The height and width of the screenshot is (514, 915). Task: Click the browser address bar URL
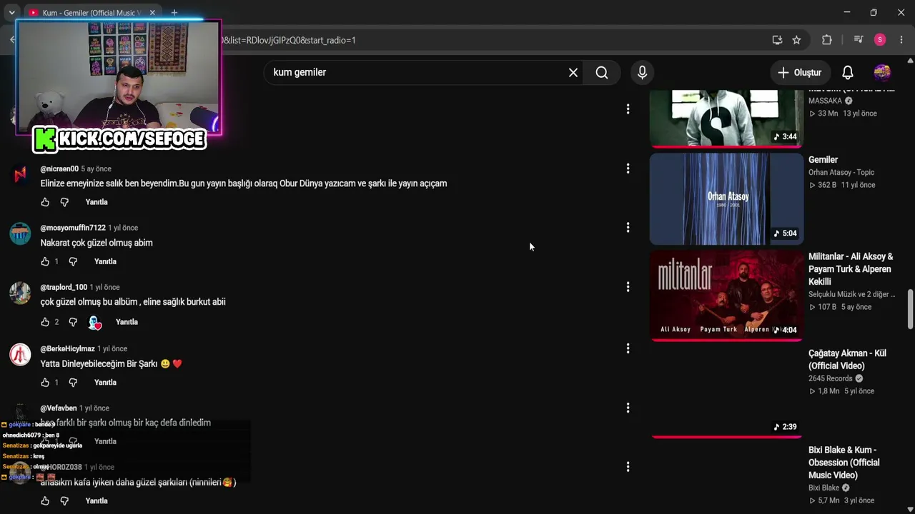290,40
